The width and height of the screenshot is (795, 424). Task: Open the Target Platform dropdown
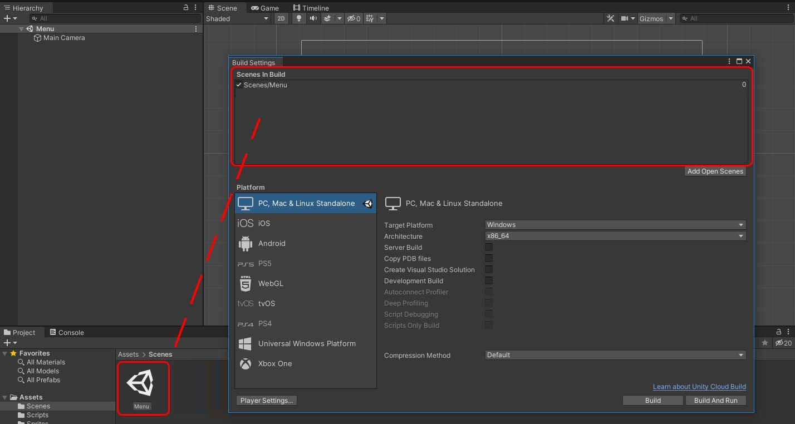(x=615, y=225)
